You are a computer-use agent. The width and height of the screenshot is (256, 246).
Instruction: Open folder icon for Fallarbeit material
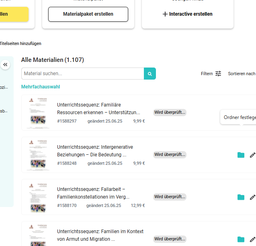pos(241,197)
